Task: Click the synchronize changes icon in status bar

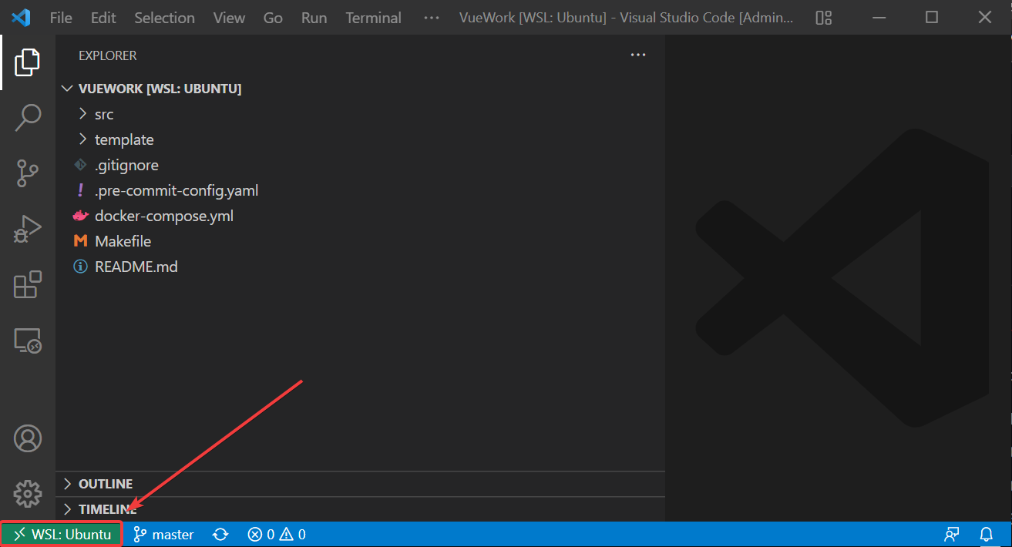Action: pos(220,534)
